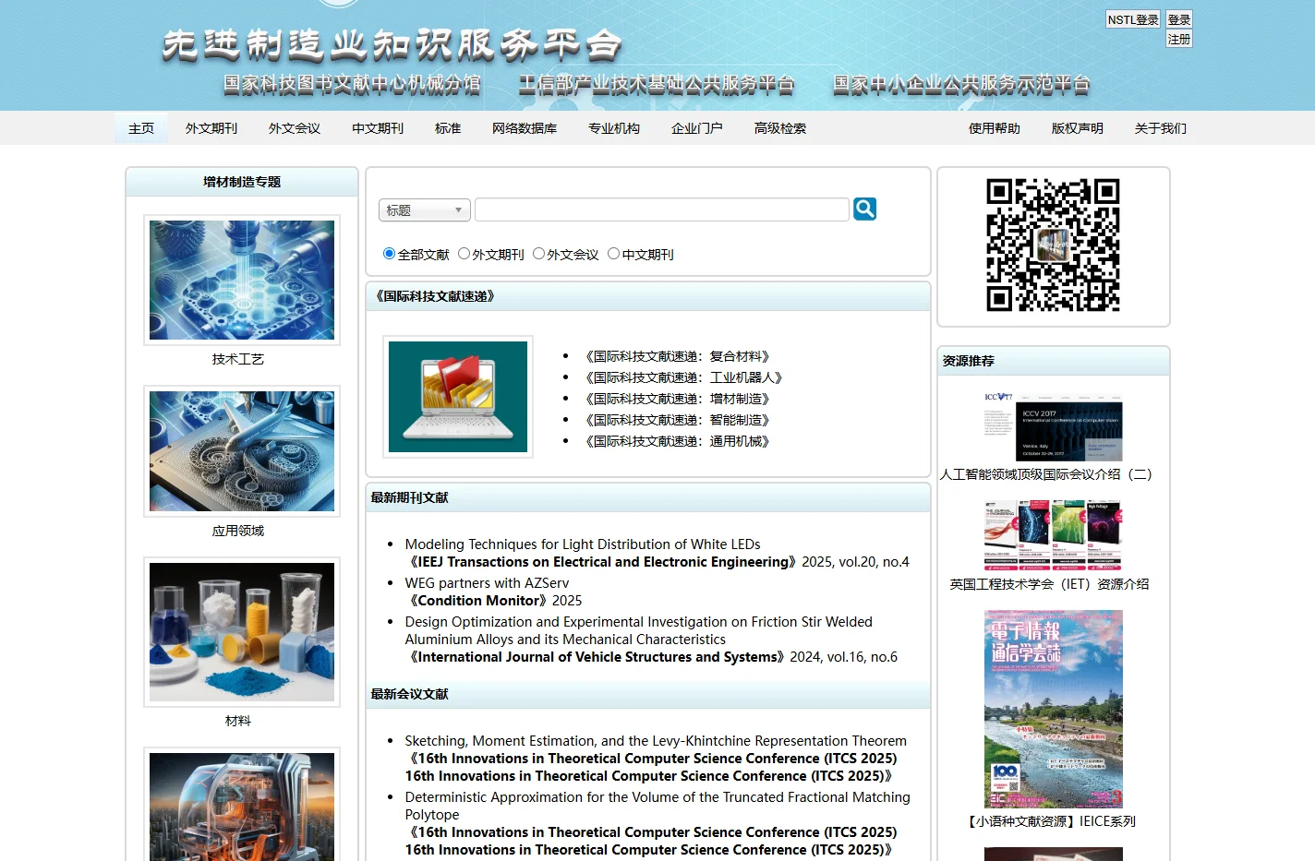Select the 全部文献 radio button
Viewport: 1315px width, 861px height.
[389, 254]
